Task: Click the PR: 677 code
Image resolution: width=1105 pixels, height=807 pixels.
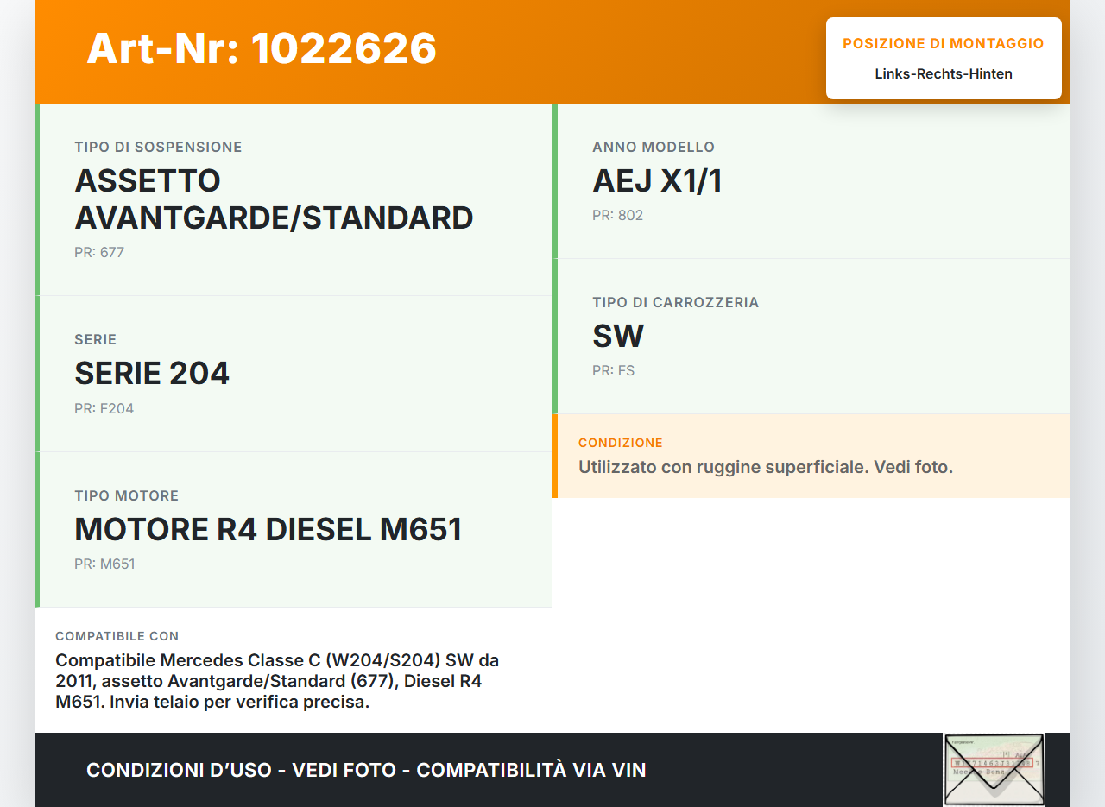Action: pyautogui.click(x=99, y=253)
